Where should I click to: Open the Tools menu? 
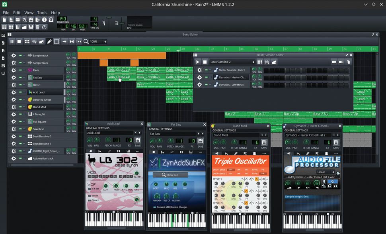tap(42, 12)
